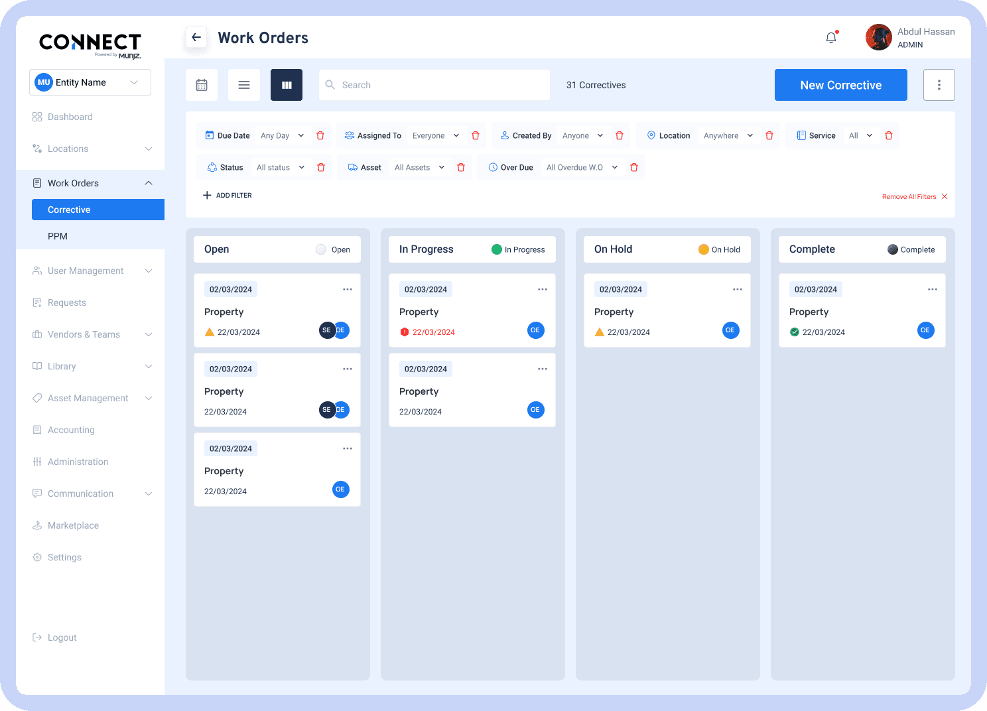Switch to list view of work orders
This screenshot has width=987, height=711.
click(243, 84)
